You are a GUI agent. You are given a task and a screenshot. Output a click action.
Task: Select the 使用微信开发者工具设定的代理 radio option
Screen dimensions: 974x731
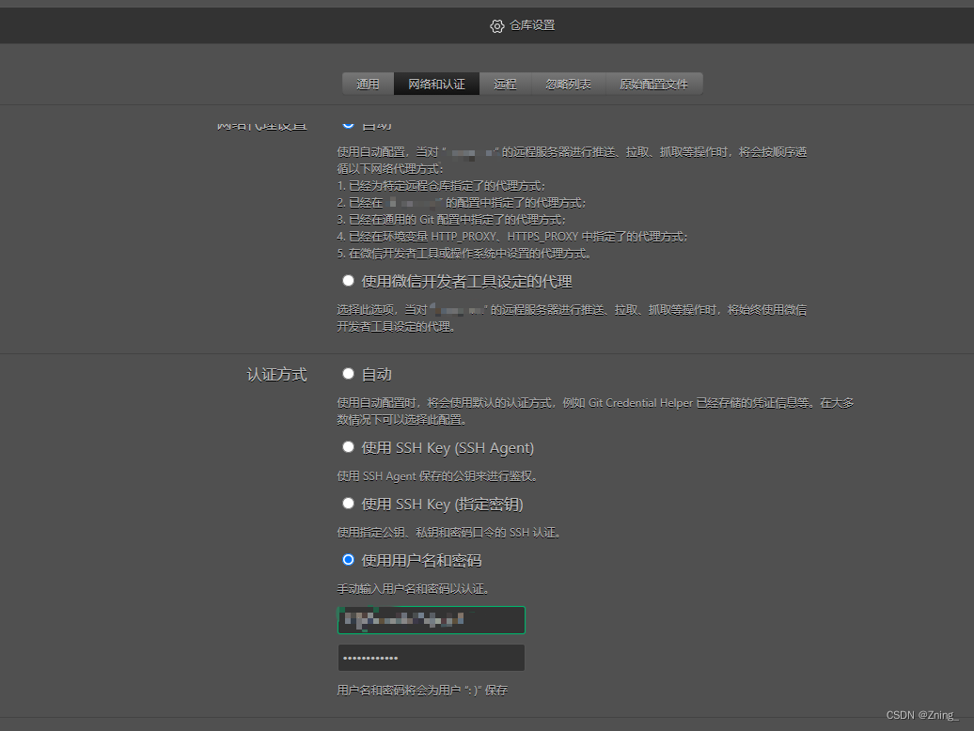pyautogui.click(x=349, y=281)
